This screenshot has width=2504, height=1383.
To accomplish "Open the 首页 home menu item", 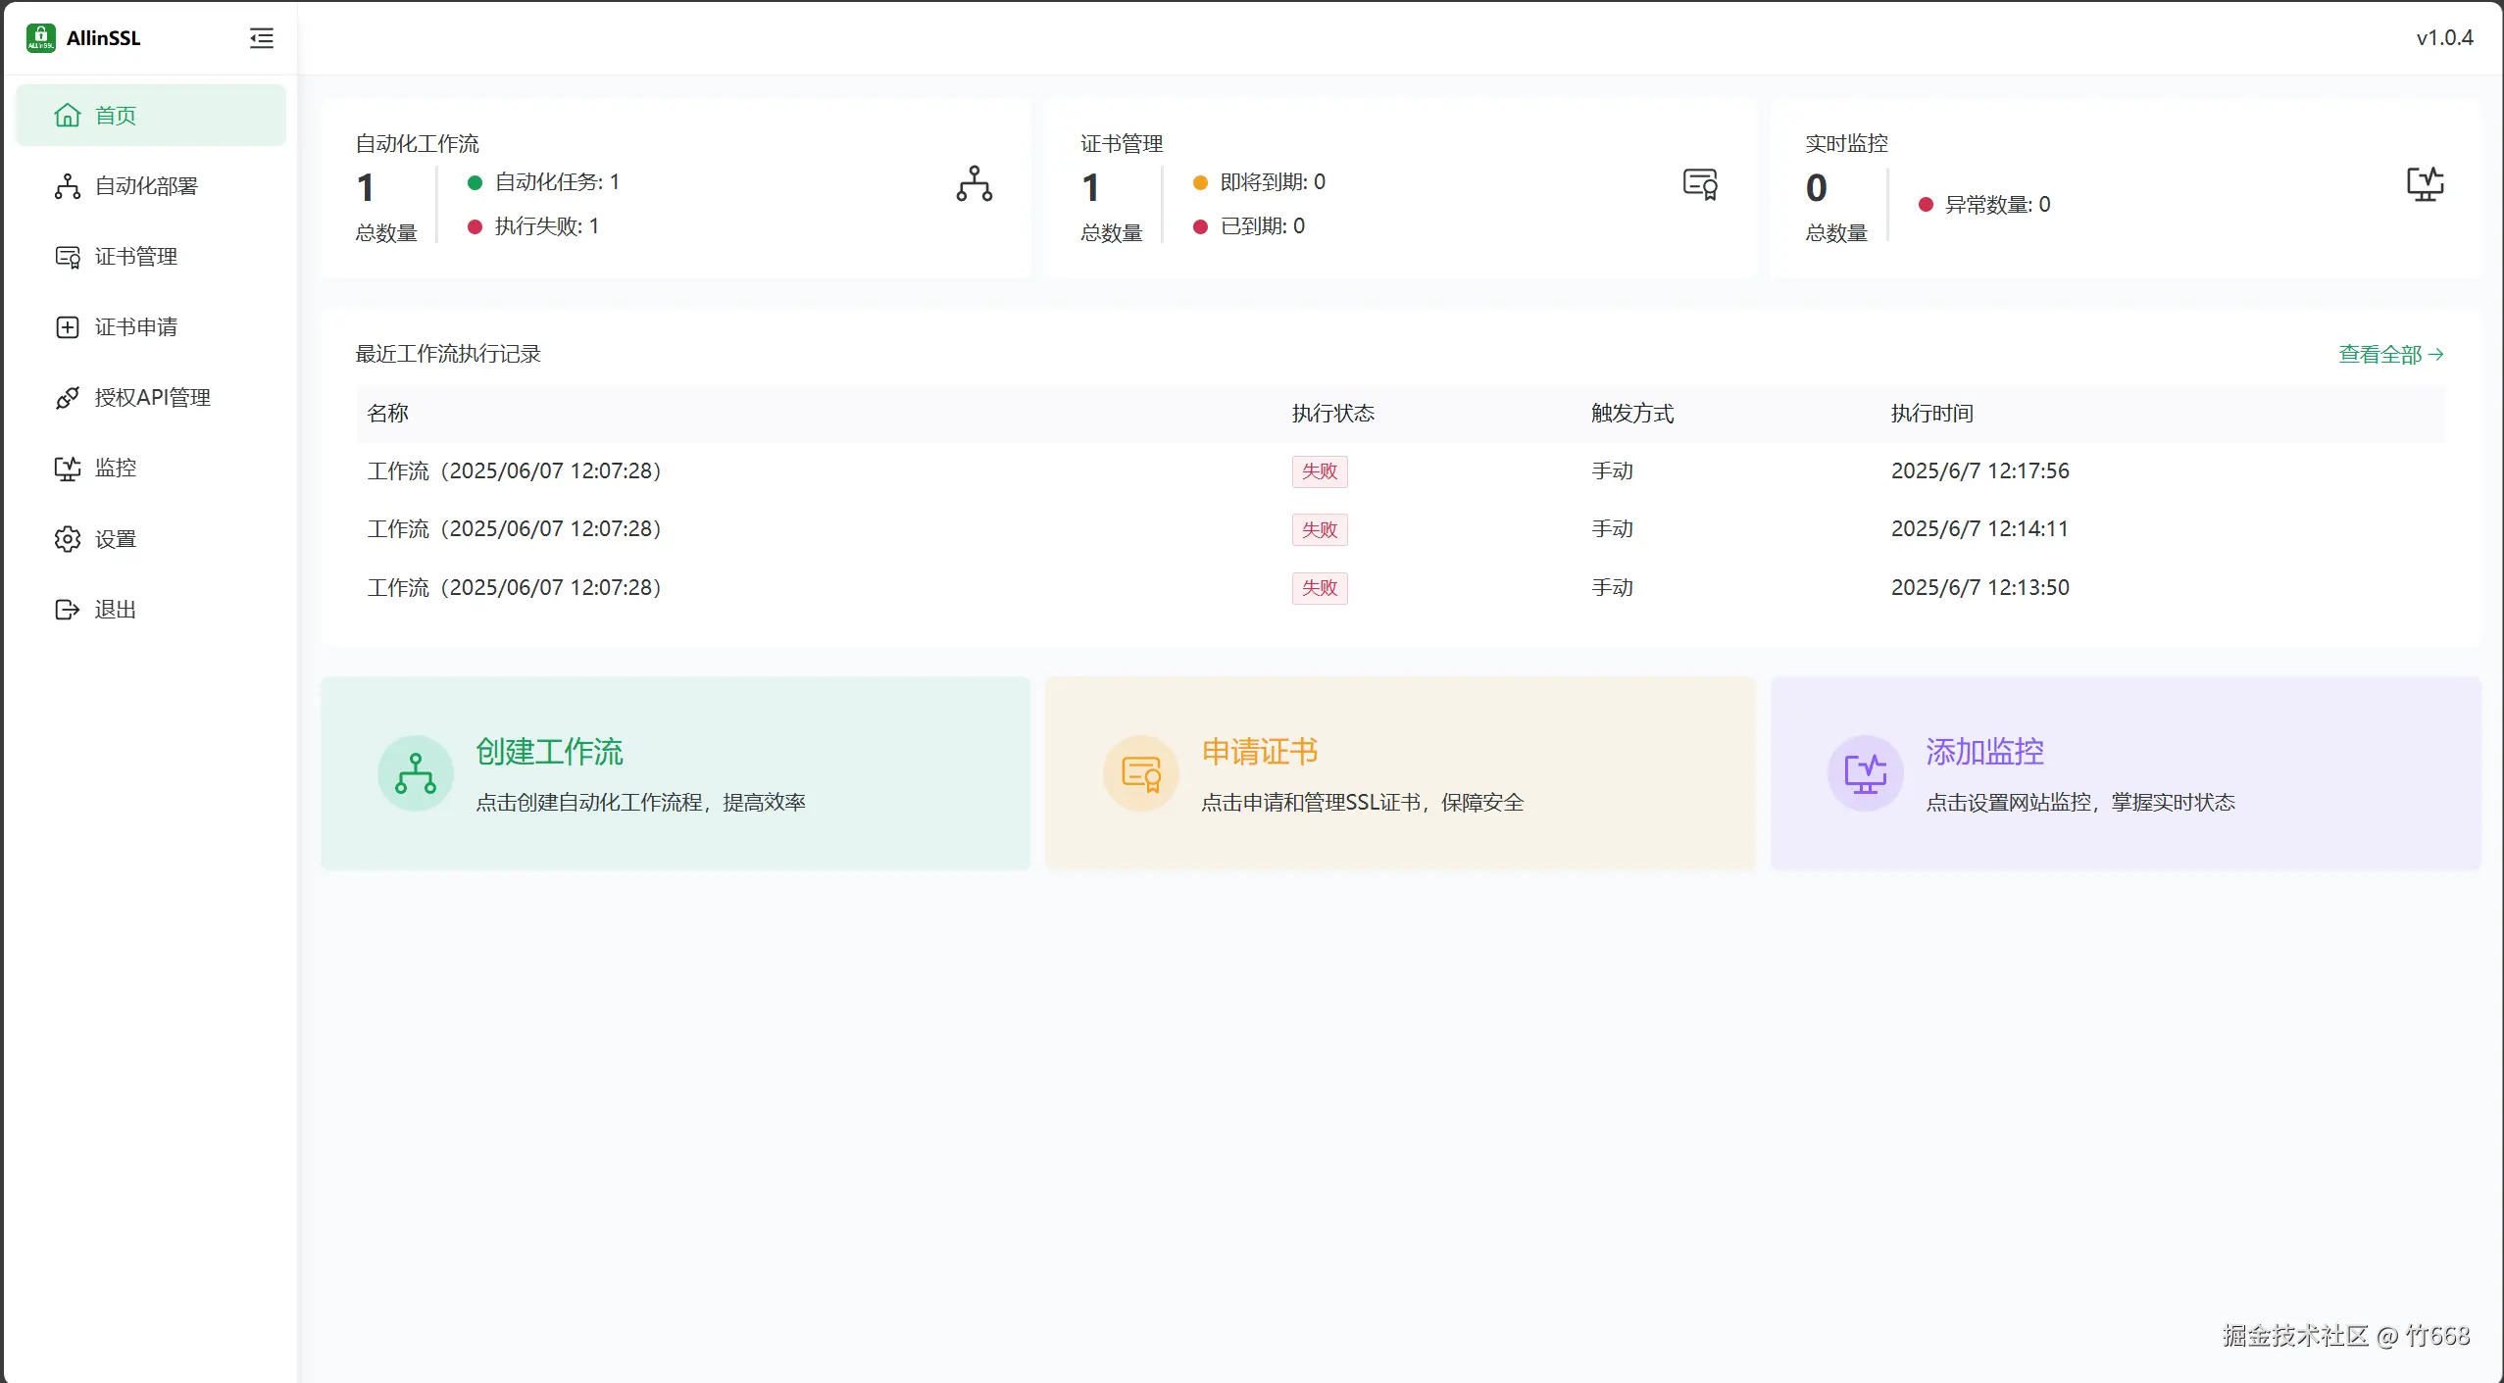I will (x=115, y=116).
